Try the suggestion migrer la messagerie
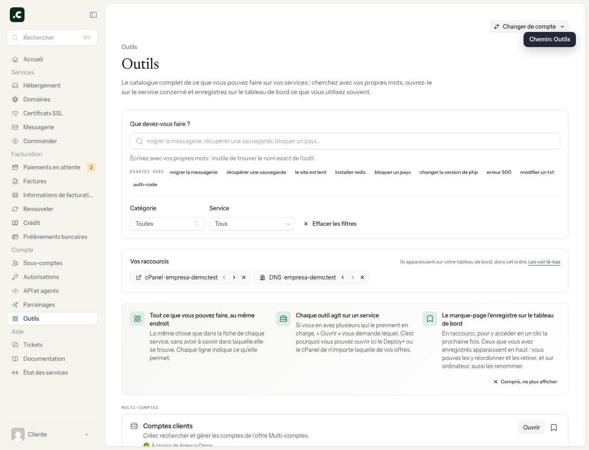 pyautogui.click(x=194, y=172)
